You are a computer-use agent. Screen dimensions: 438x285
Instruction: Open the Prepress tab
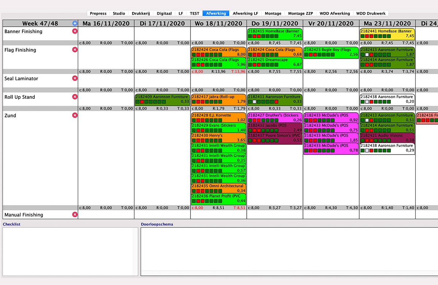point(98,13)
